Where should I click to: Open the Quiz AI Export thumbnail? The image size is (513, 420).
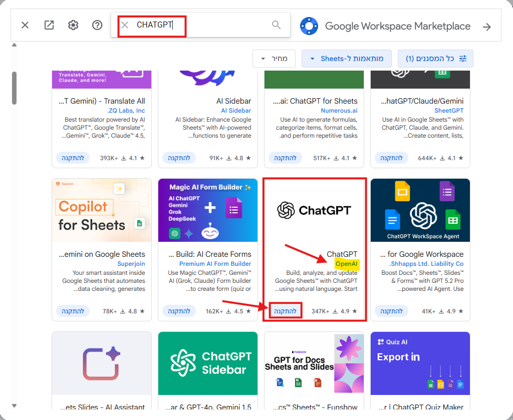tap(420, 363)
